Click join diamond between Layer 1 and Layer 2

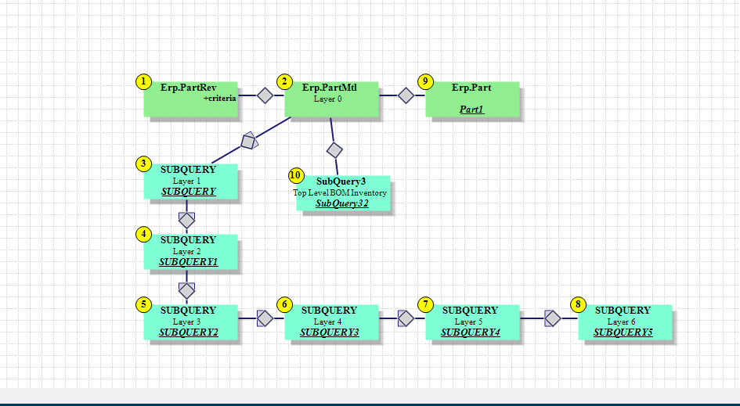click(187, 220)
